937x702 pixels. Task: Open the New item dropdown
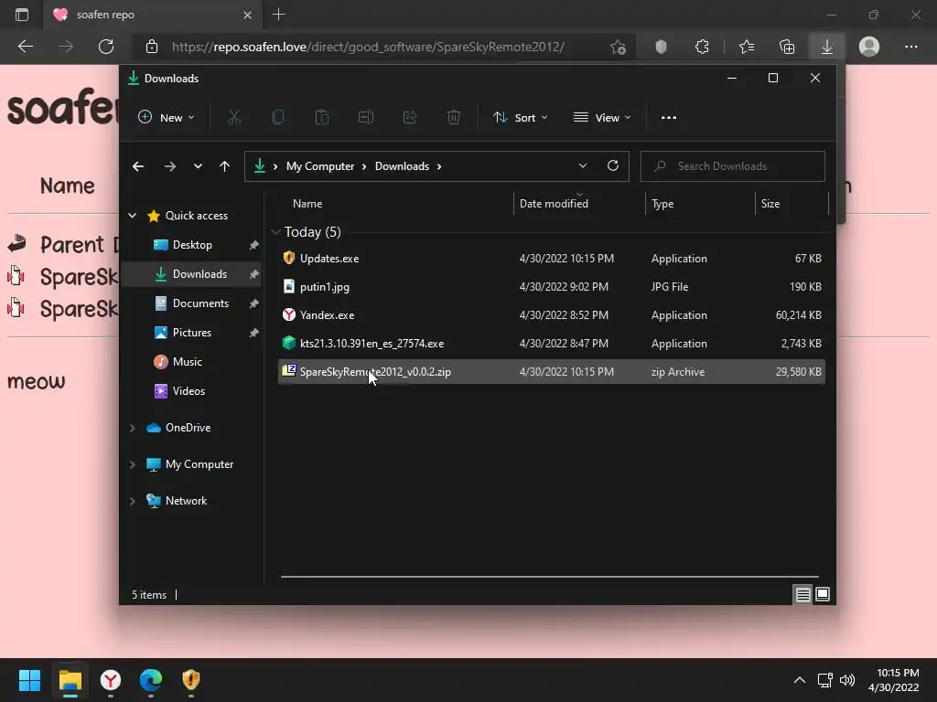point(167,118)
